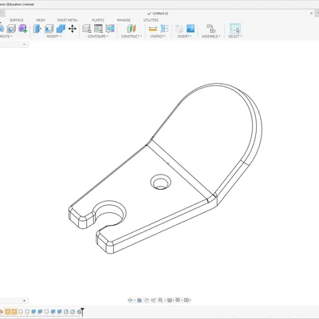Switch to the SHEET METAL tab
The width and height of the screenshot is (319, 319).
(x=68, y=20)
